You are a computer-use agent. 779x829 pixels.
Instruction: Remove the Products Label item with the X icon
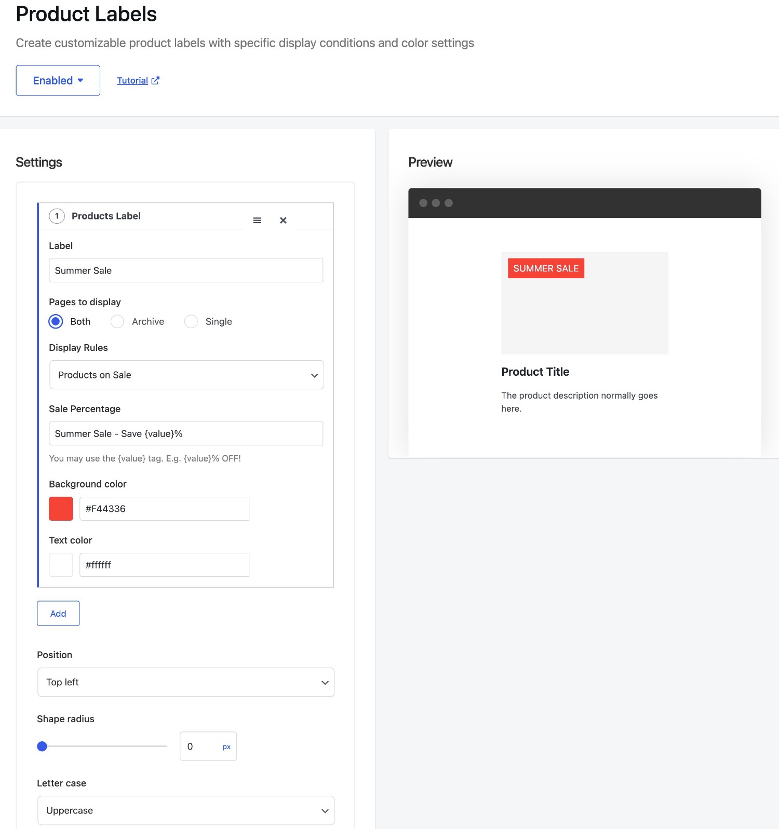pyautogui.click(x=283, y=221)
